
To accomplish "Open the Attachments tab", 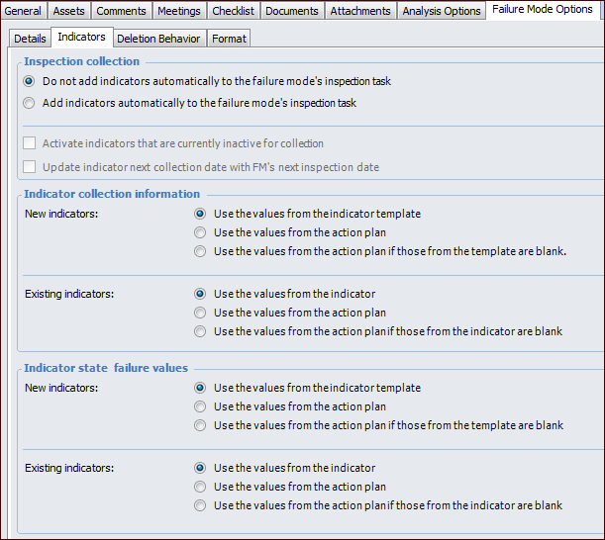I will pos(360,11).
